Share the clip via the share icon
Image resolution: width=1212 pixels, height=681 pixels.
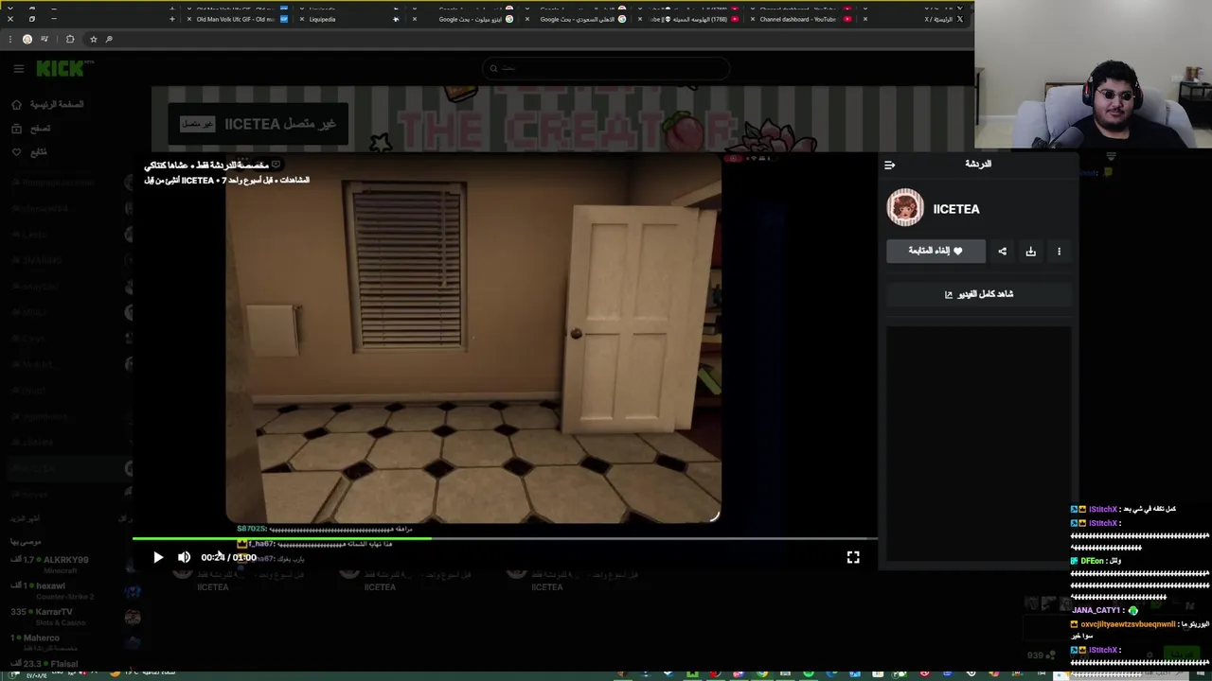(x=1003, y=251)
